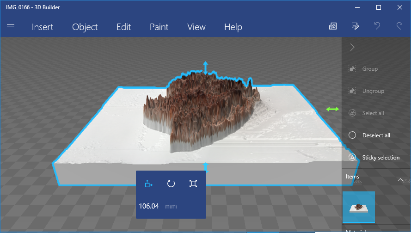Click the Redo arrow icon
Image resolution: width=411 pixels, height=233 pixels.
(399, 26)
